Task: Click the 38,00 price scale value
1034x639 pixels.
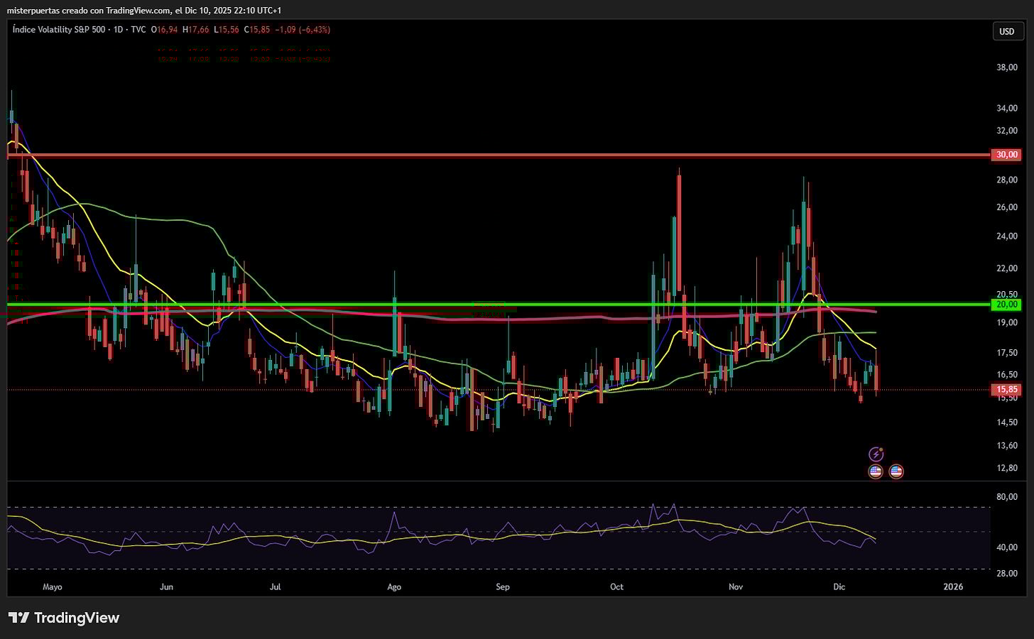Action: pyautogui.click(x=1007, y=68)
